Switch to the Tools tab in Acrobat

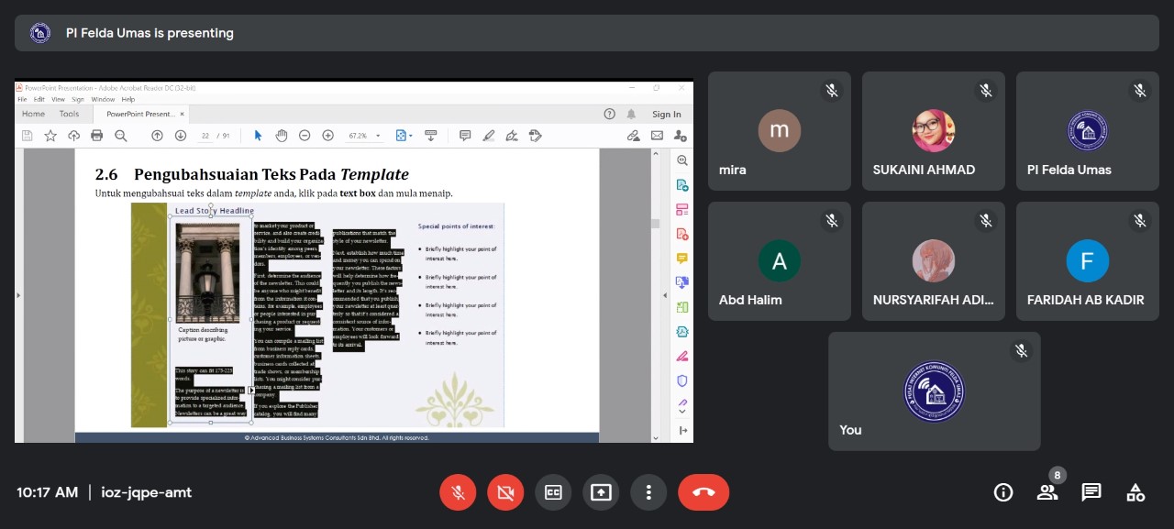pyautogui.click(x=69, y=115)
